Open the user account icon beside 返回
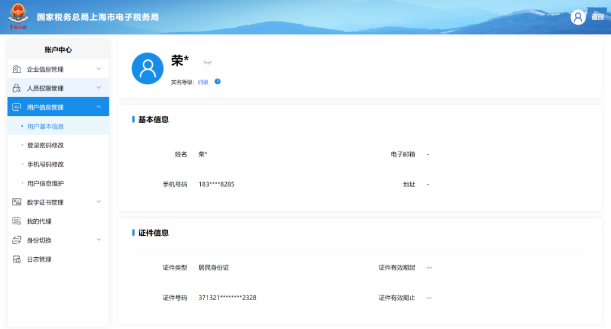611x329 pixels. (x=578, y=17)
